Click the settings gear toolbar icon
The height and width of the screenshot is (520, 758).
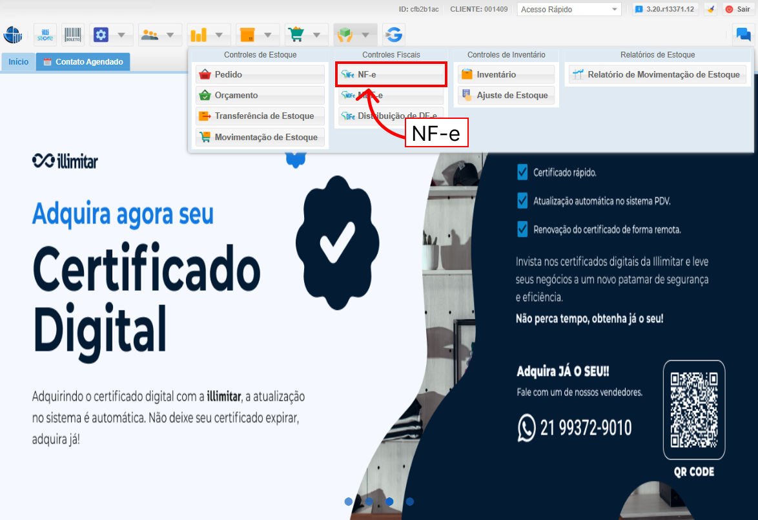(101, 35)
